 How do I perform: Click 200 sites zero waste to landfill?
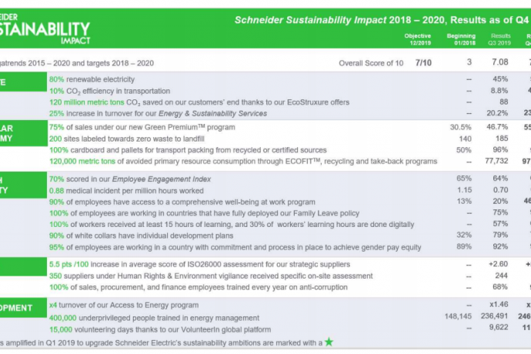click(x=127, y=139)
